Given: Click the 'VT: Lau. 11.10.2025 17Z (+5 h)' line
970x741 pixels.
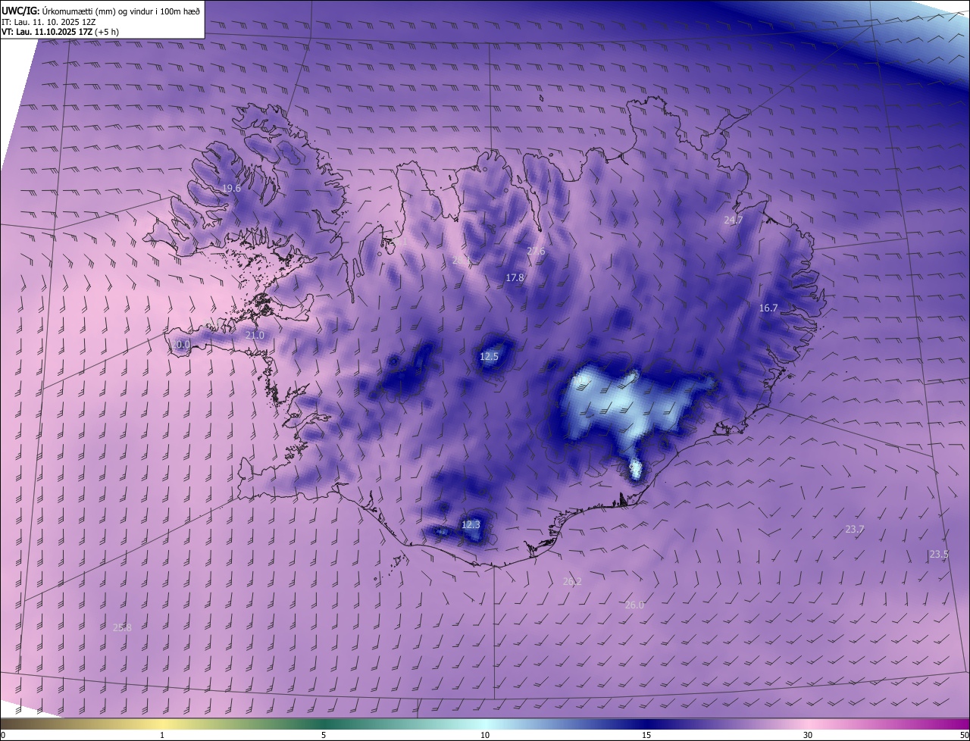Looking at the screenshot, I should pos(60,32).
